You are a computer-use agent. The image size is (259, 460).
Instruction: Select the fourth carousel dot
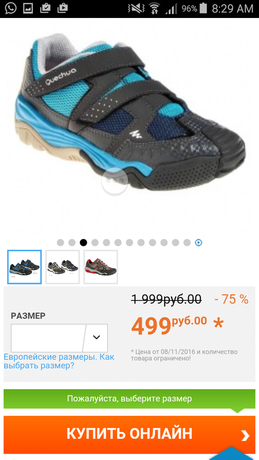[x=95, y=243]
